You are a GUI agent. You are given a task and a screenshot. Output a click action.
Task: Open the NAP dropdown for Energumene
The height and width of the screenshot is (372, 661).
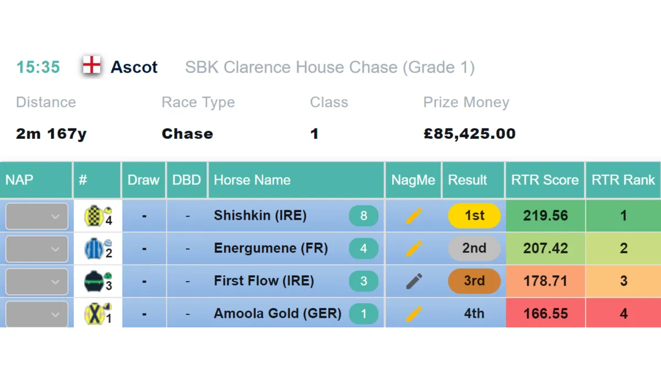click(37, 249)
